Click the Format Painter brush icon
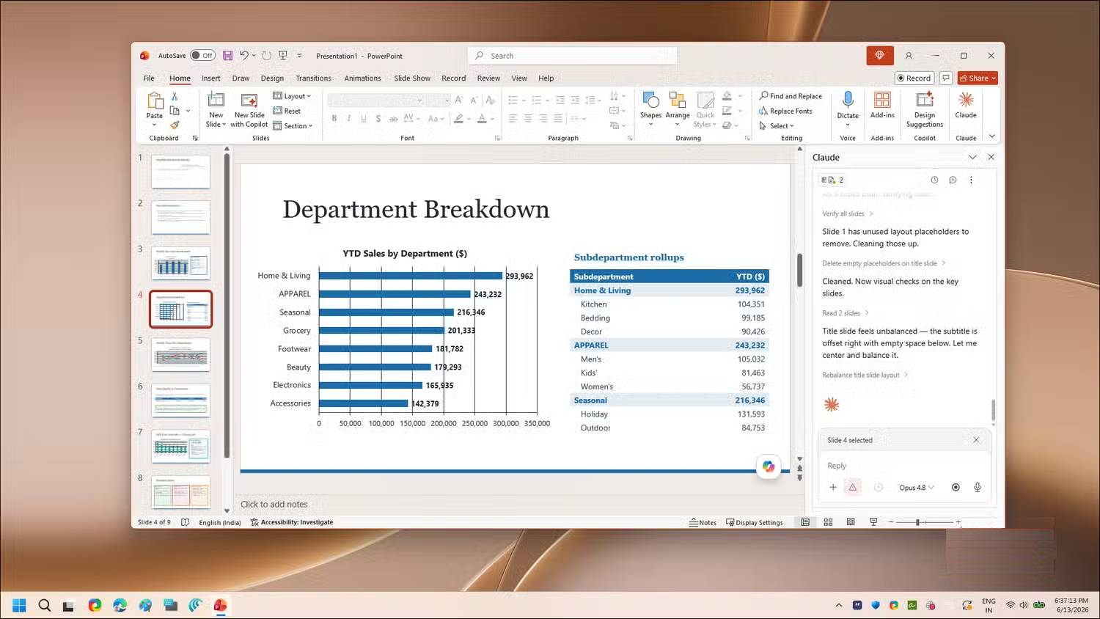The height and width of the screenshot is (619, 1100). [x=175, y=125]
